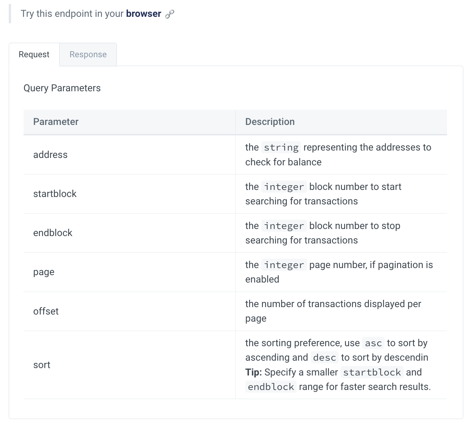Click the Parameter column header
Image resolution: width=474 pixels, height=427 pixels.
pos(56,122)
